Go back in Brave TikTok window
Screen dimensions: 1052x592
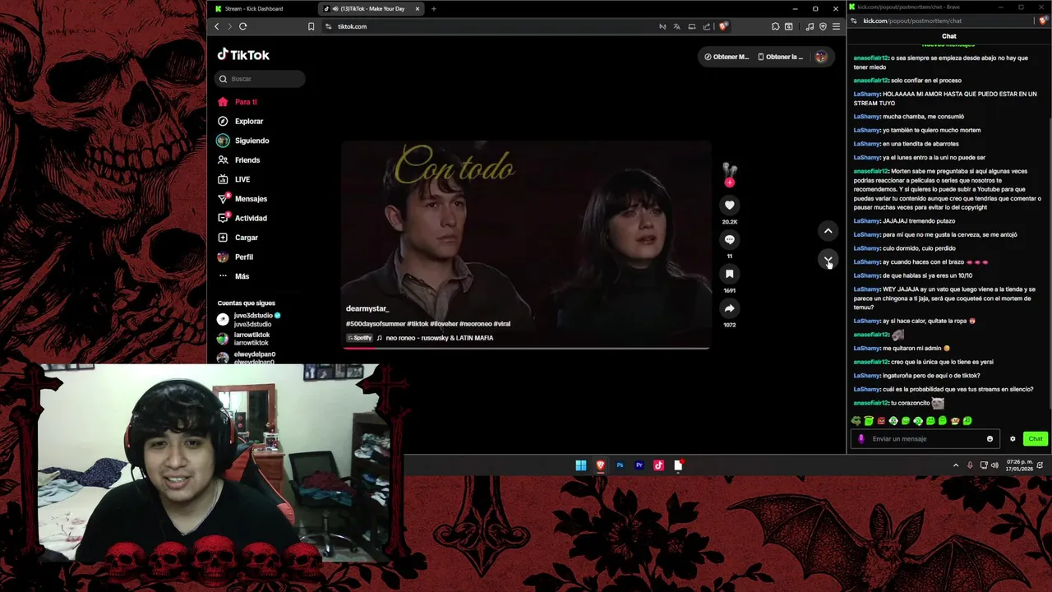[217, 26]
